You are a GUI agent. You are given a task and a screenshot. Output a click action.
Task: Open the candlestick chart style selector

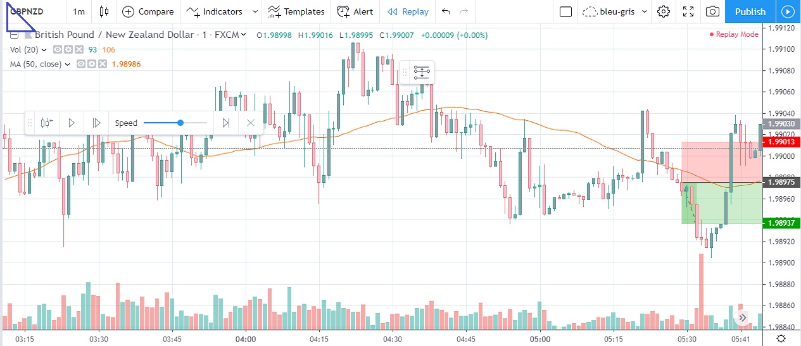click(104, 11)
